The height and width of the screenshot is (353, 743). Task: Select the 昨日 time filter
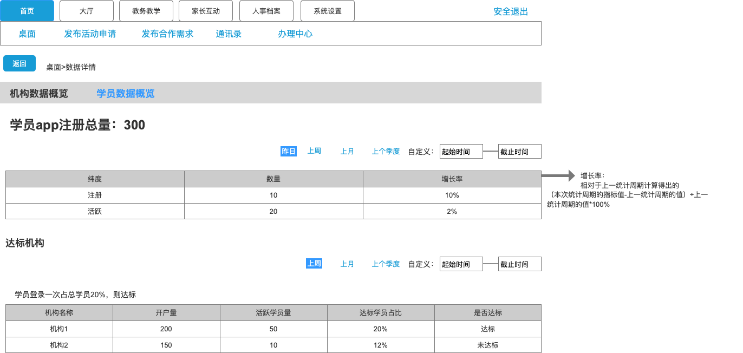(289, 151)
